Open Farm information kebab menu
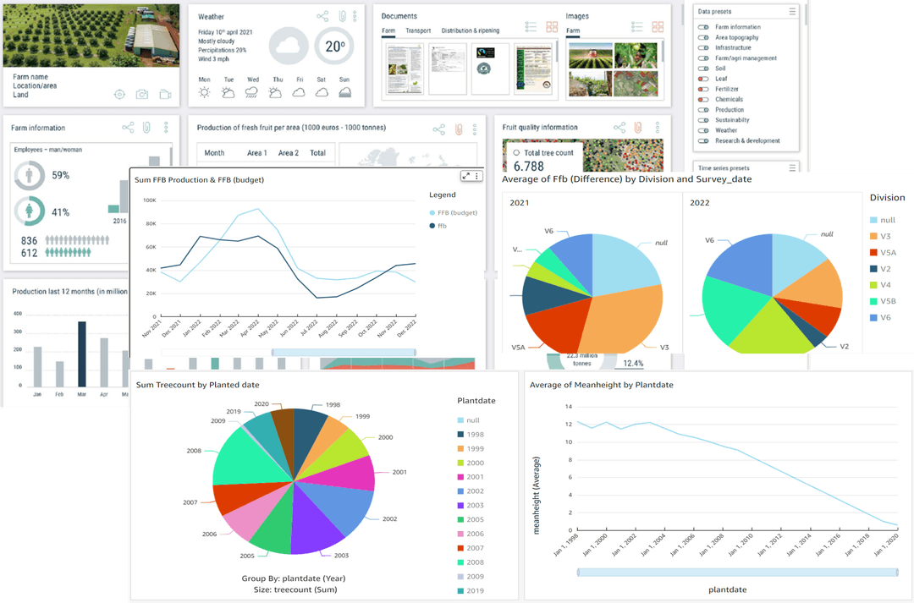The height and width of the screenshot is (603, 914). click(x=166, y=128)
